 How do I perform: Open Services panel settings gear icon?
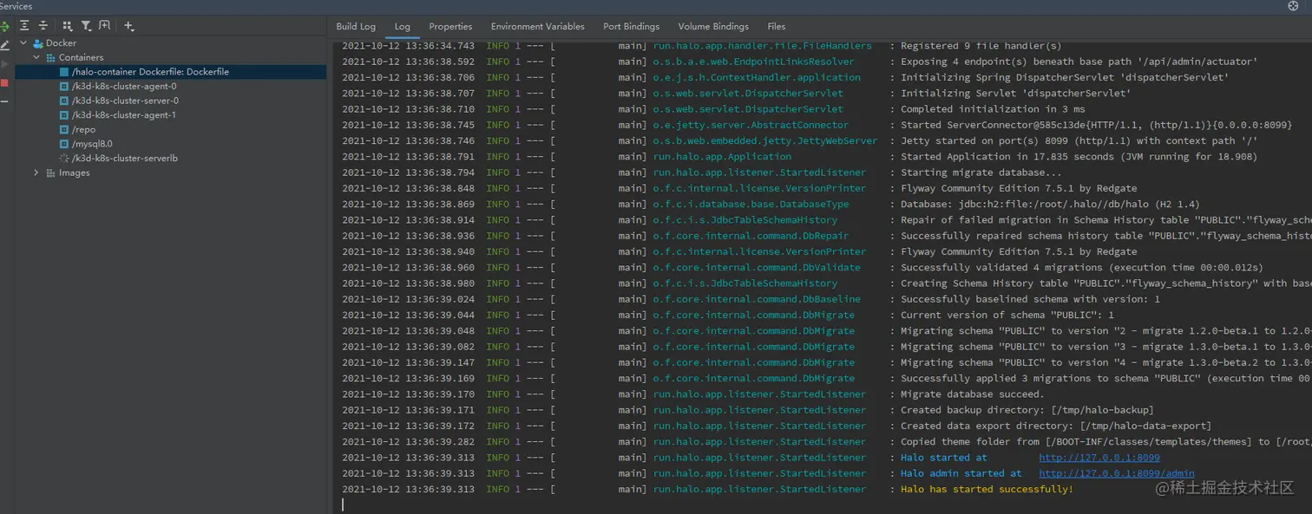pos(1293,6)
